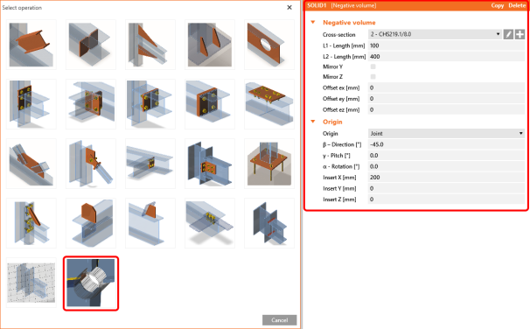Enable the Mirror Z checkbox

[373, 77]
